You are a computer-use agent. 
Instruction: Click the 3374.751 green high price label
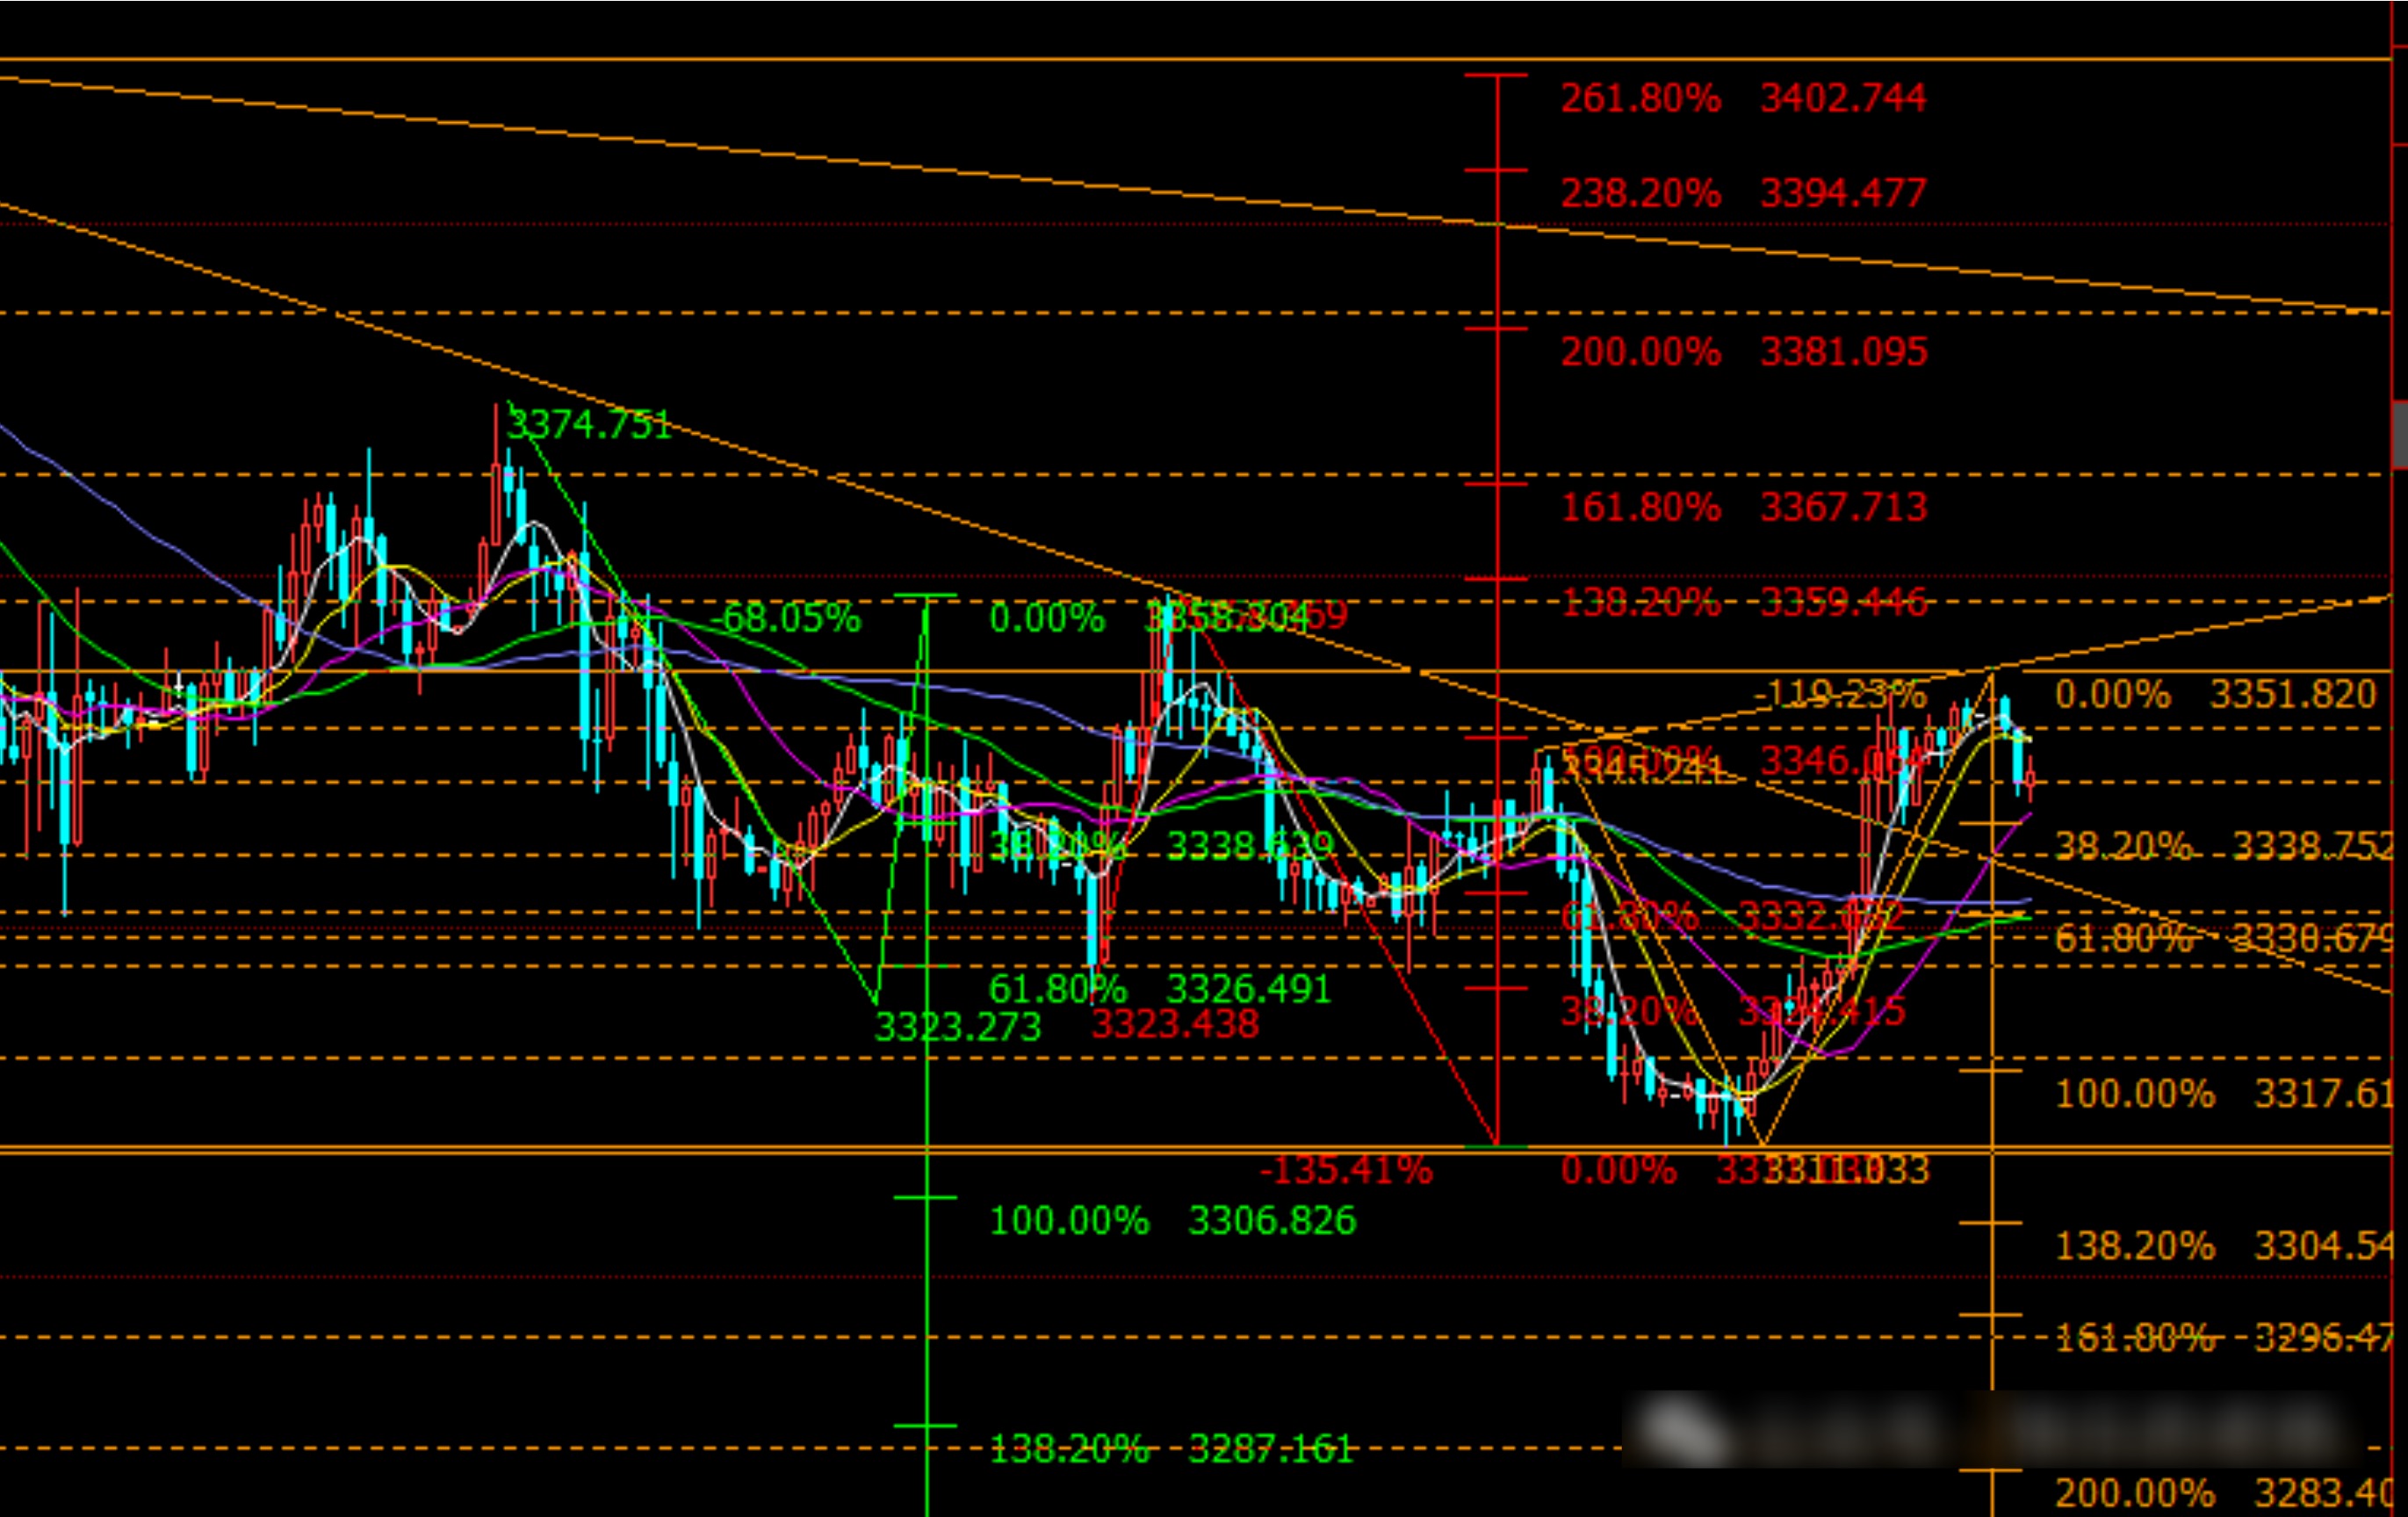(x=589, y=425)
